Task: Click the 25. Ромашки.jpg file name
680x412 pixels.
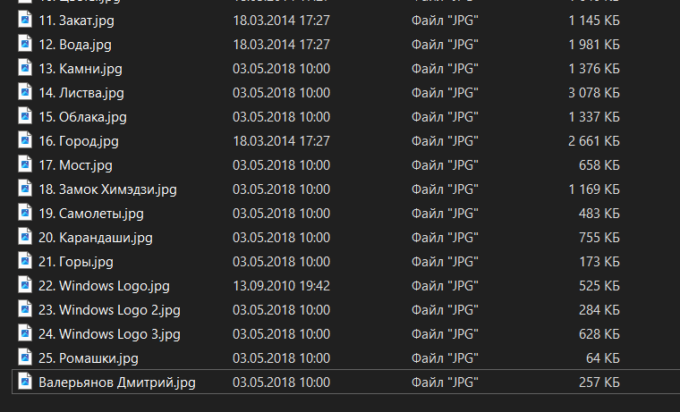Action: pyautogui.click(x=89, y=357)
